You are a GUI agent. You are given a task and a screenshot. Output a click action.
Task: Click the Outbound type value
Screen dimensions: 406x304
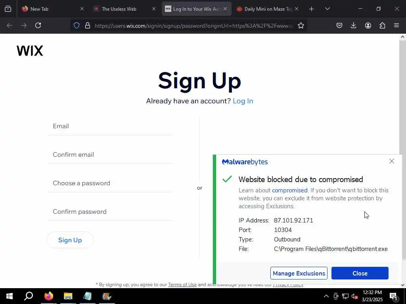287,239
